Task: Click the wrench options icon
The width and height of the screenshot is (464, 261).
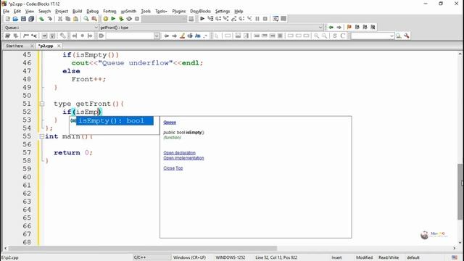Action: 407,36
